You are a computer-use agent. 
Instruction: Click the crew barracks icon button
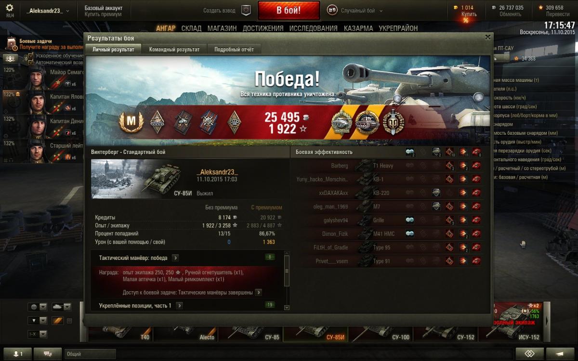[11, 58]
